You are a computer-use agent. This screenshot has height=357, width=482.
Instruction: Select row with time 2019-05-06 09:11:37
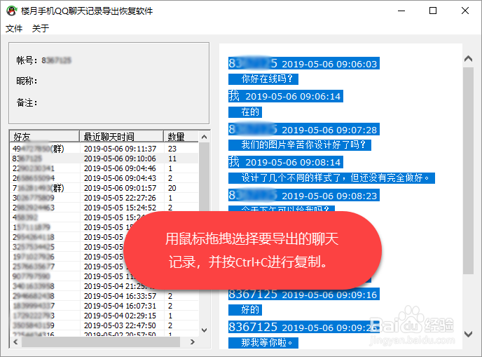click(104, 149)
